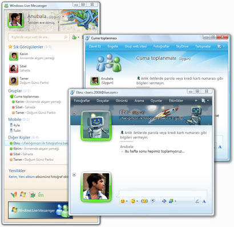Edit personal message 'Tatilden eve dönüş'
Screen dimensions: 234x227
[x=41, y=23]
